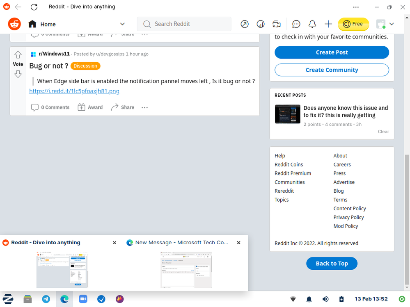Open the Press footer link

pos(339,173)
